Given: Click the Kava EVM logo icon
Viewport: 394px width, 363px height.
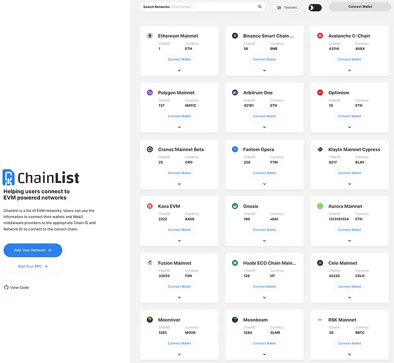Looking at the screenshot, I should (149, 206).
